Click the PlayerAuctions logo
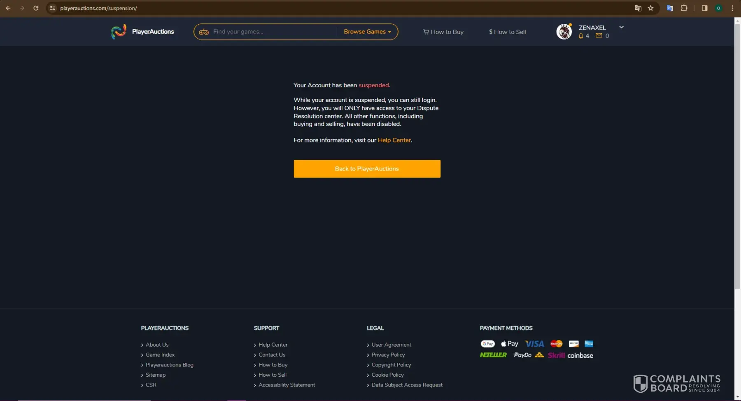 (142, 32)
